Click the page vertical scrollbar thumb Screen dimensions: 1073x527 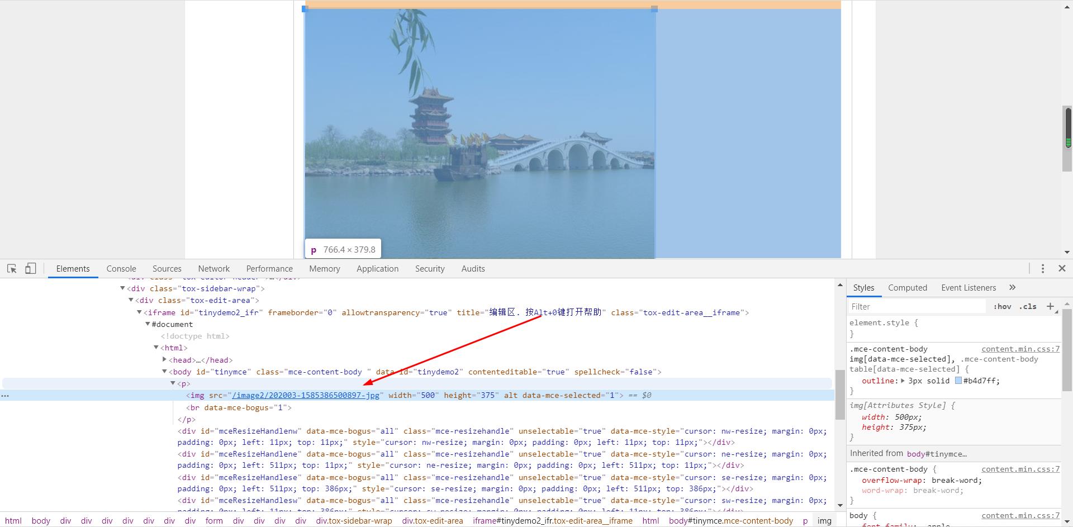point(1068,138)
